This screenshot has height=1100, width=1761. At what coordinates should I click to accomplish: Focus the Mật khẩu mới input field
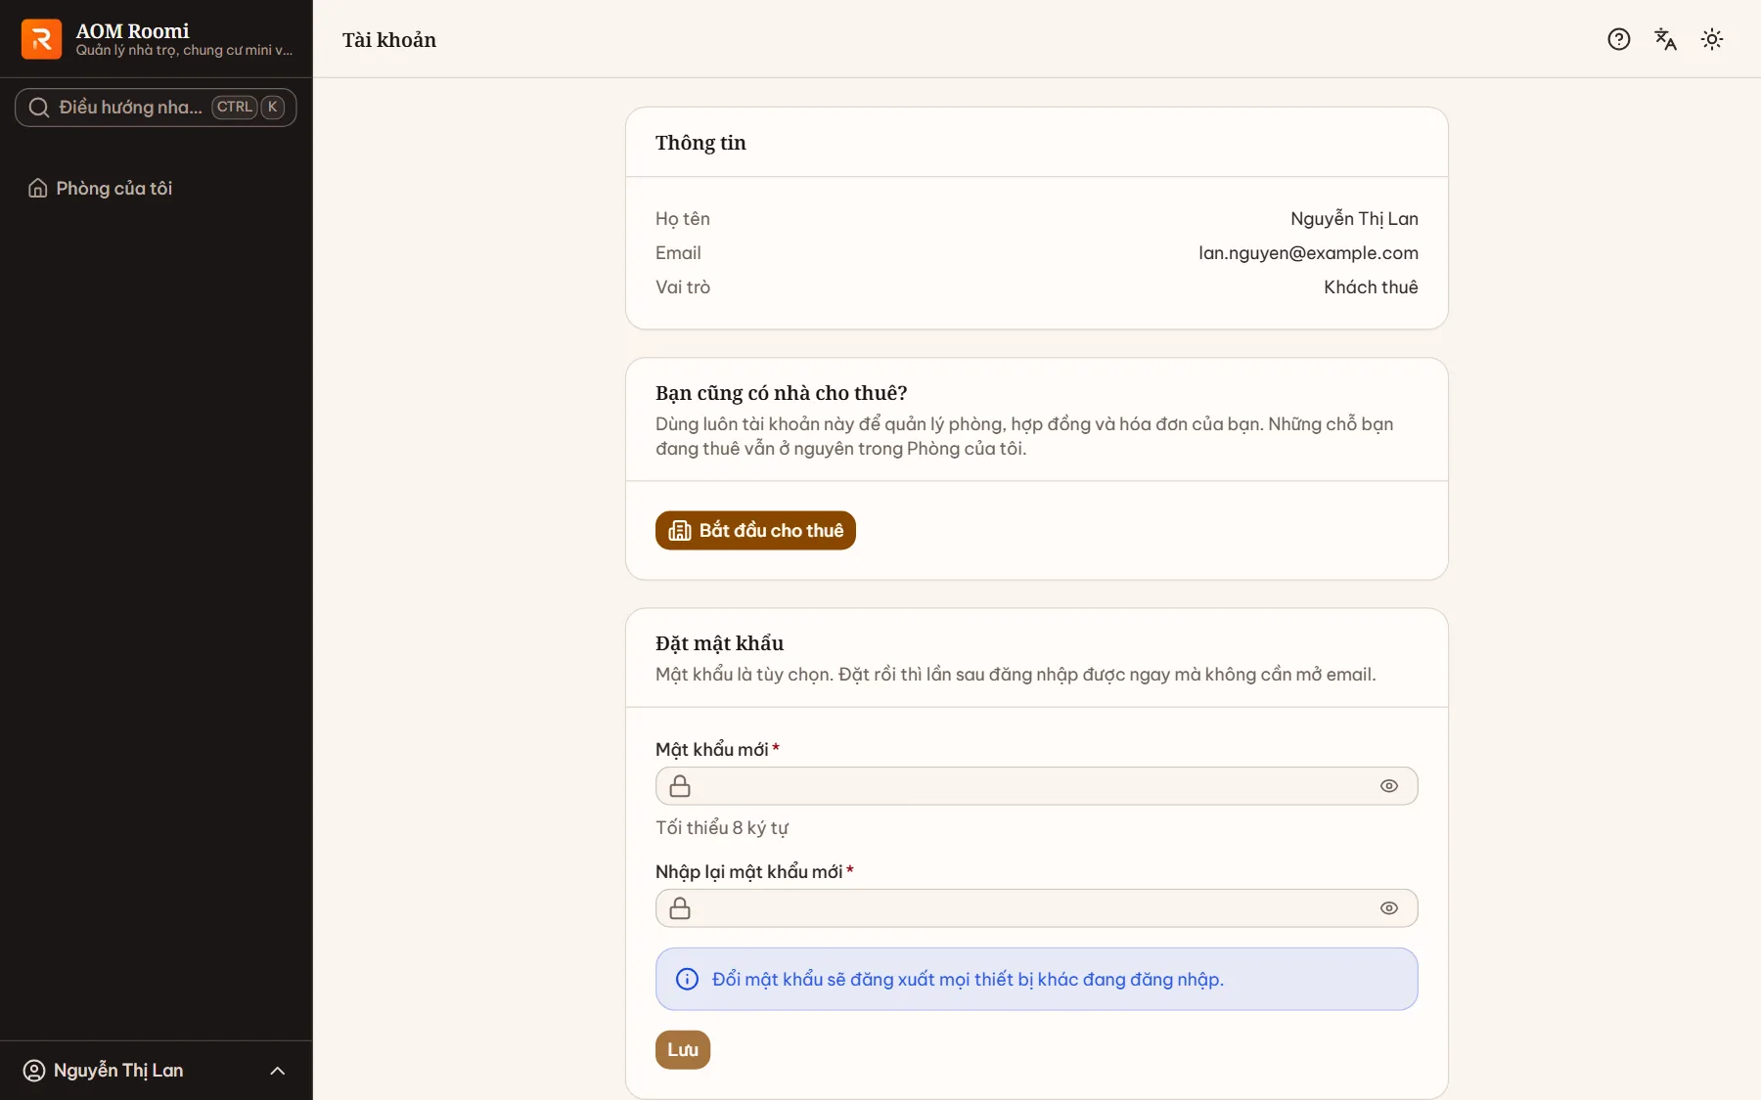point(1037,786)
